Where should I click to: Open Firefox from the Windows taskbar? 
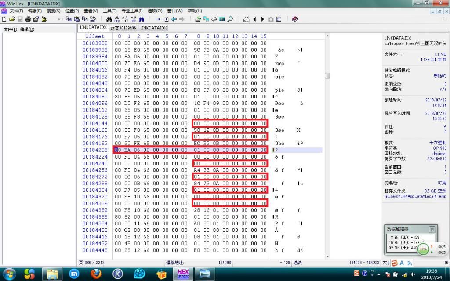click(96, 274)
